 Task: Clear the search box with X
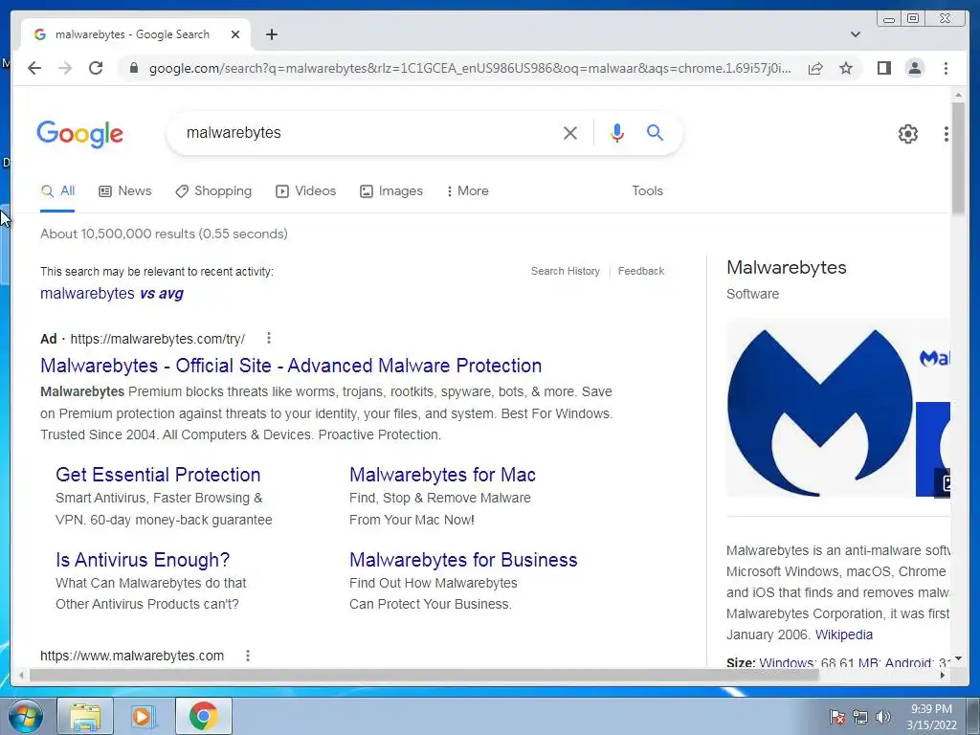(569, 132)
